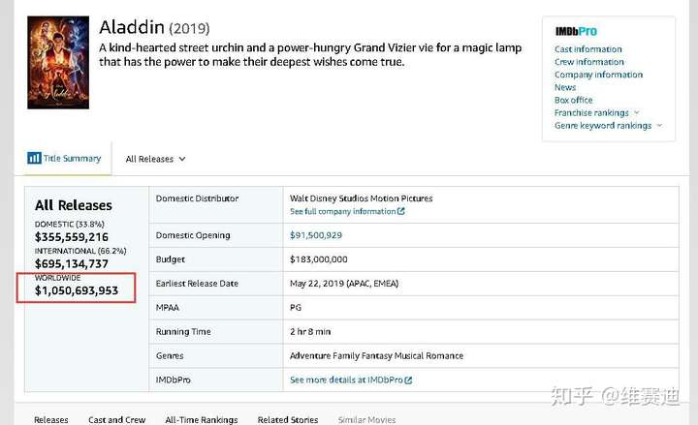Switch to the Releases tab
Viewport: 698px width, 425px height.
(x=51, y=419)
